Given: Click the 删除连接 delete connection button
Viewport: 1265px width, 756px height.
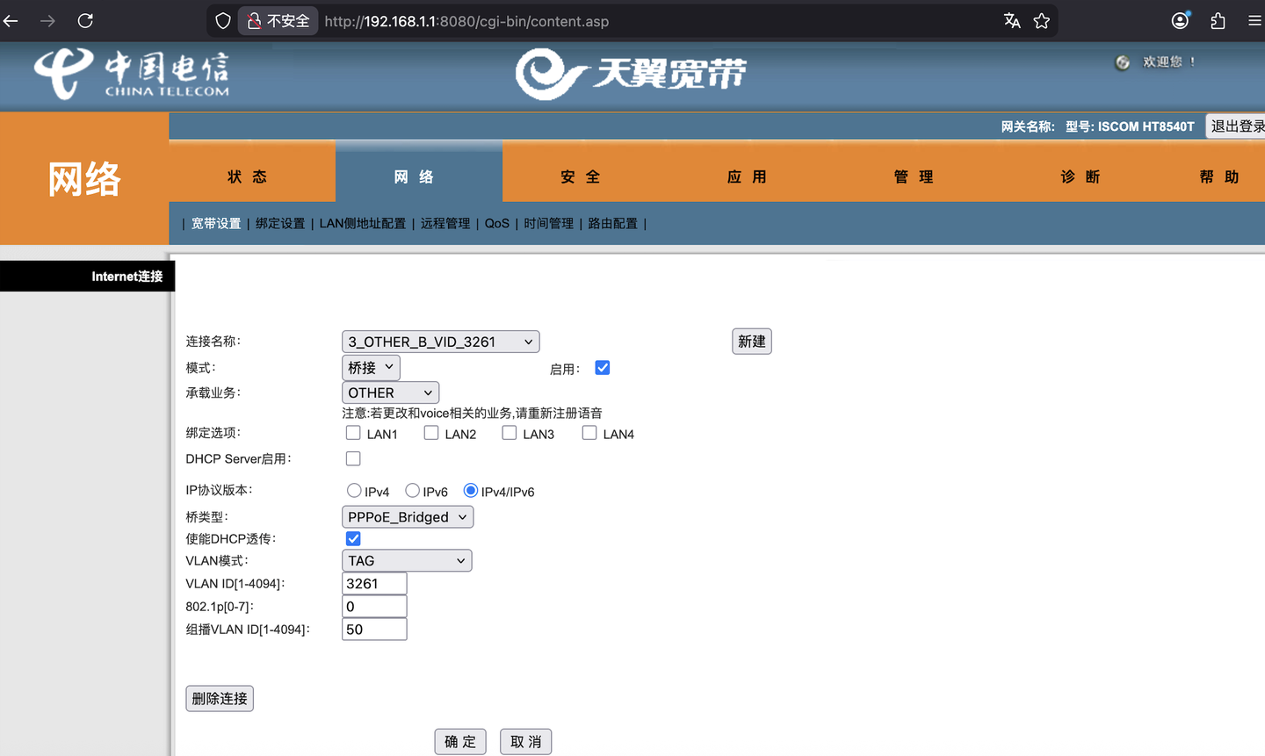Looking at the screenshot, I should 220,699.
